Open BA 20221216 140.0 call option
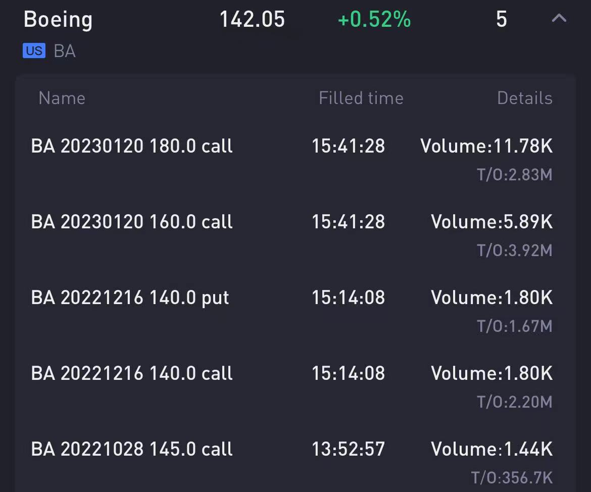This screenshot has width=591, height=492. pos(132,373)
